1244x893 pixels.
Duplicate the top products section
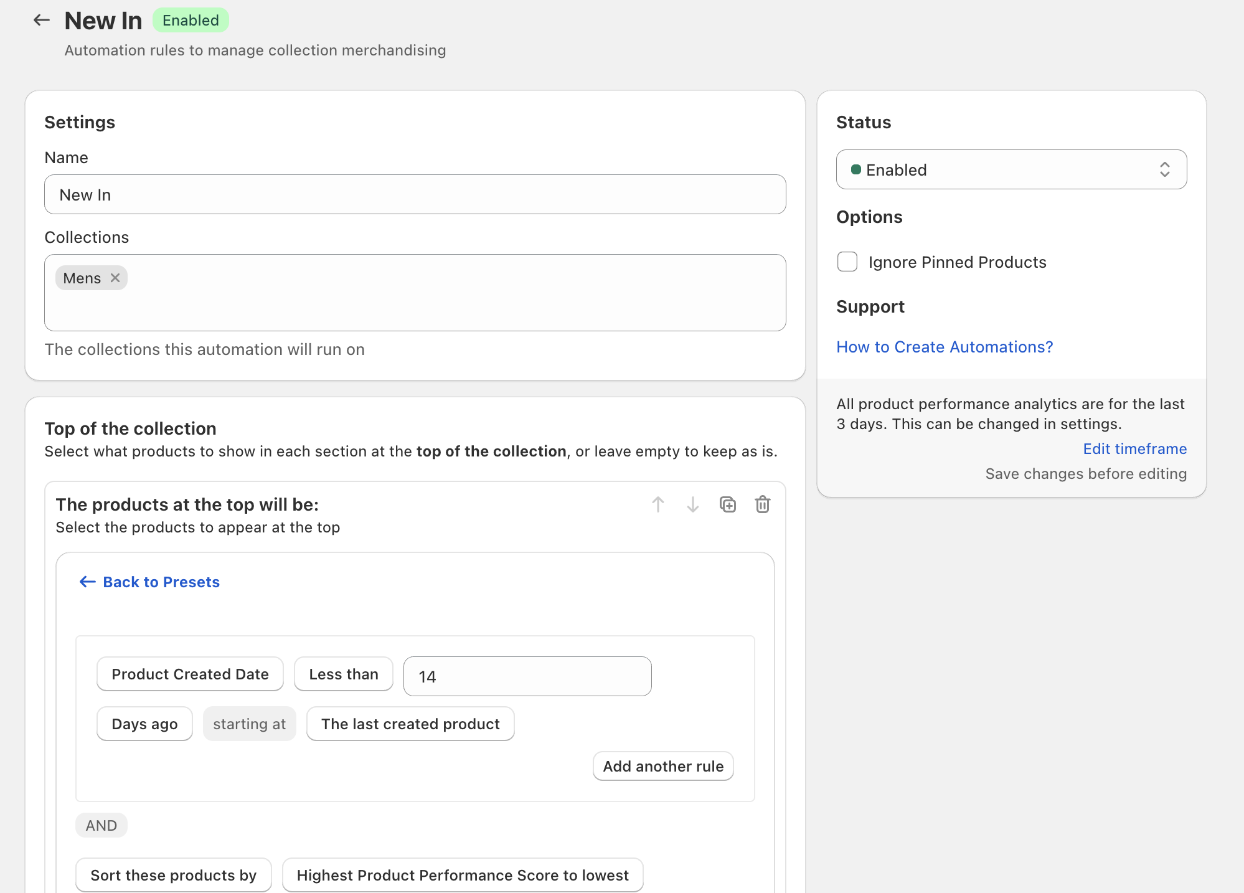pyautogui.click(x=728, y=504)
